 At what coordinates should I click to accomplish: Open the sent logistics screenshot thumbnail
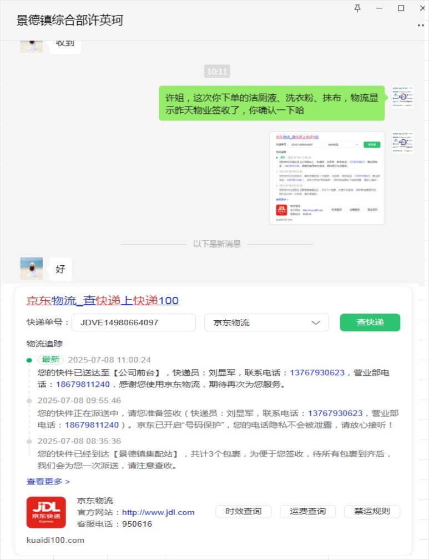(327, 178)
